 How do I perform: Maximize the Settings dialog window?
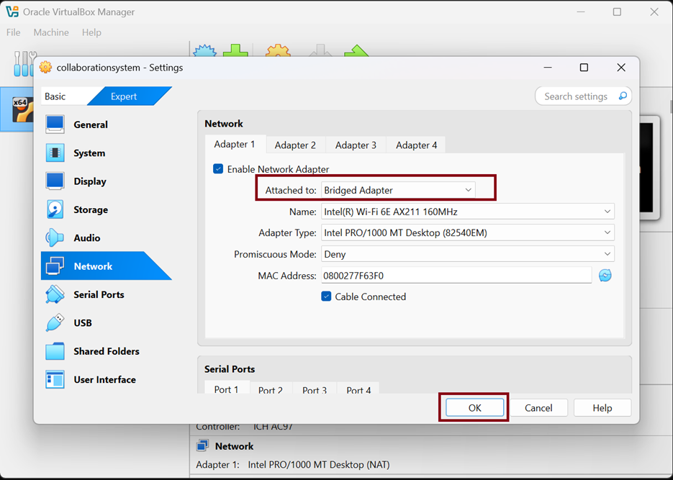584,68
